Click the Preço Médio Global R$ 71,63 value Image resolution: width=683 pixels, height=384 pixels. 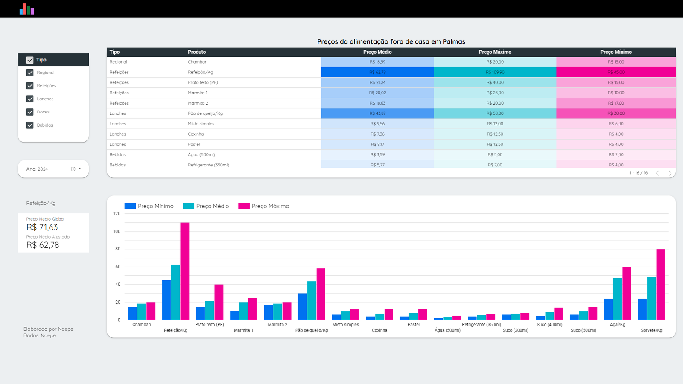(x=42, y=227)
